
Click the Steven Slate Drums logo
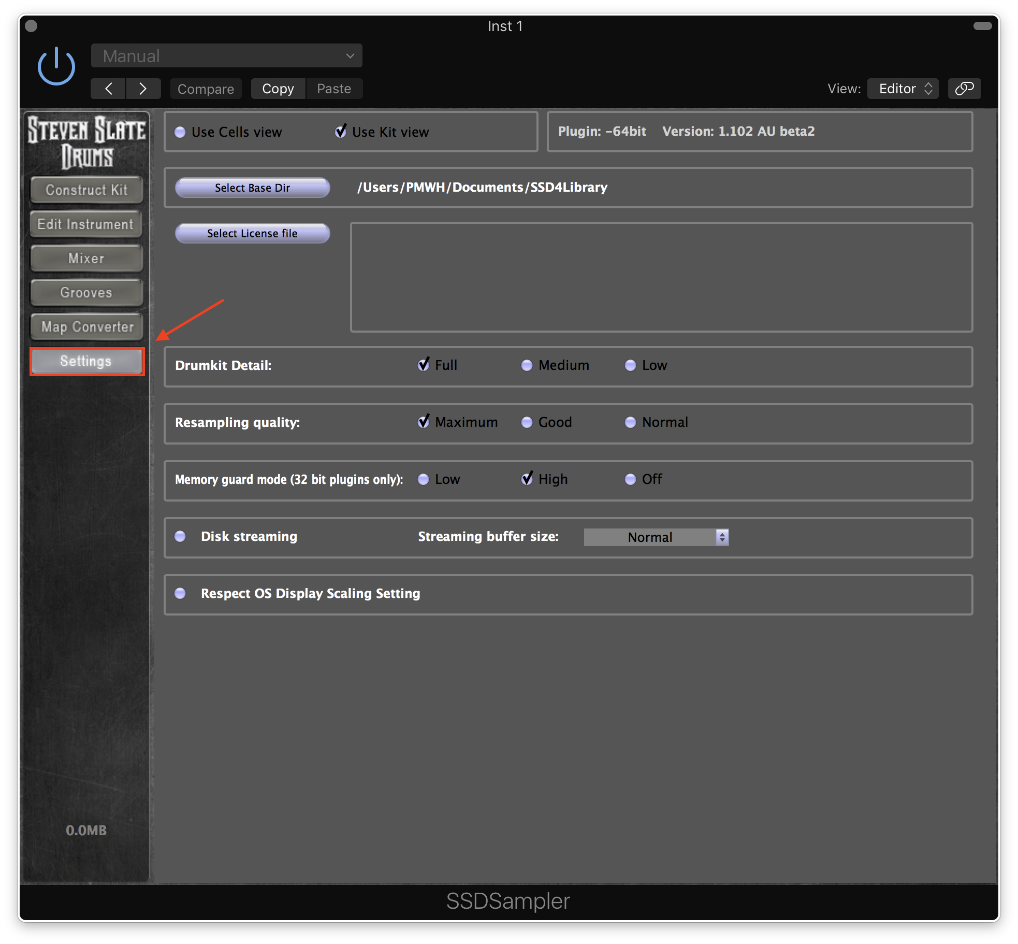[86, 142]
